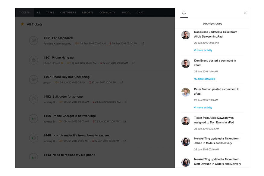Open the Chat tab
The height and width of the screenshot is (176, 264).
point(140,12)
